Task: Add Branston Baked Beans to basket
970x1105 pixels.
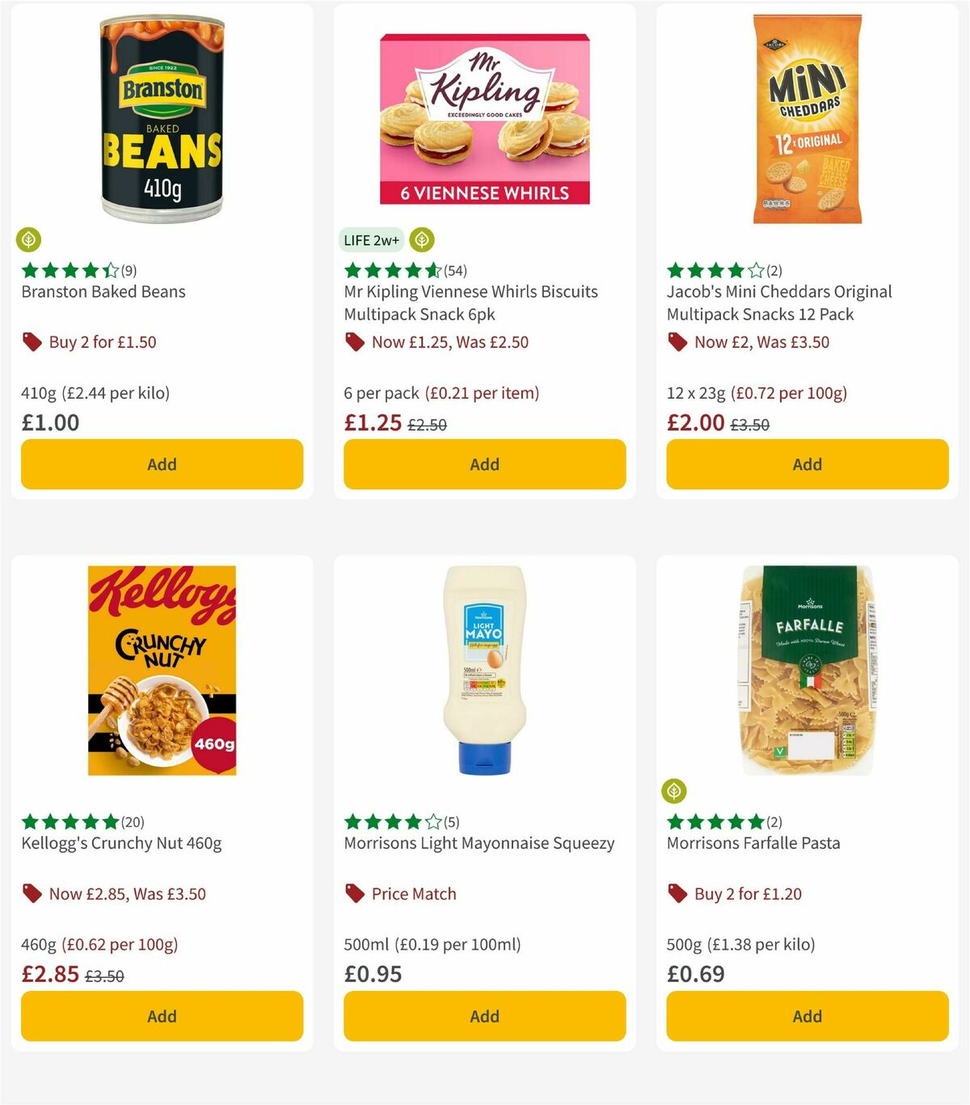Action: click(x=162, y=464)
